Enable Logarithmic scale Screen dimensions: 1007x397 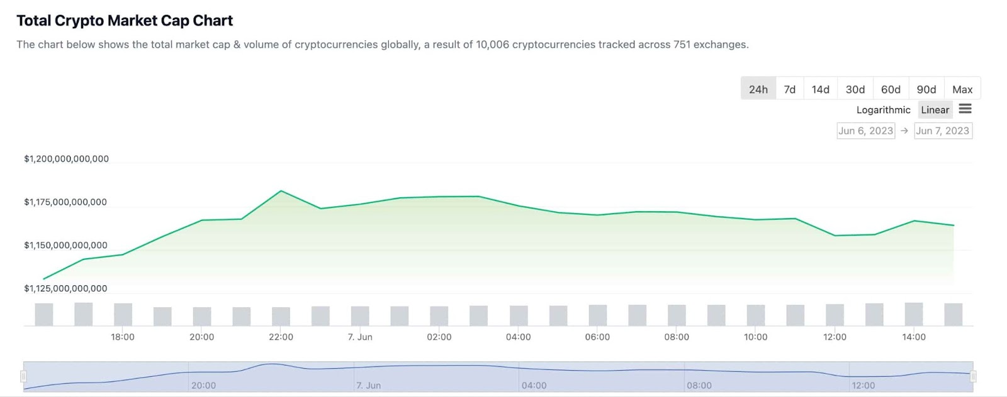883,110
